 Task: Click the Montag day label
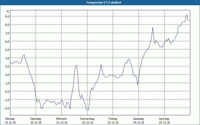click(10, 119)
